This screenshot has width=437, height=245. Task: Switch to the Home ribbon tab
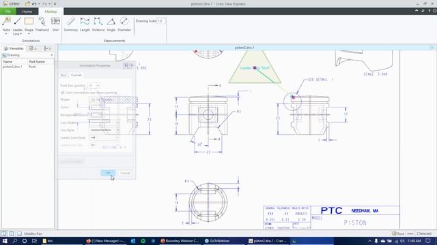point(27,12)
